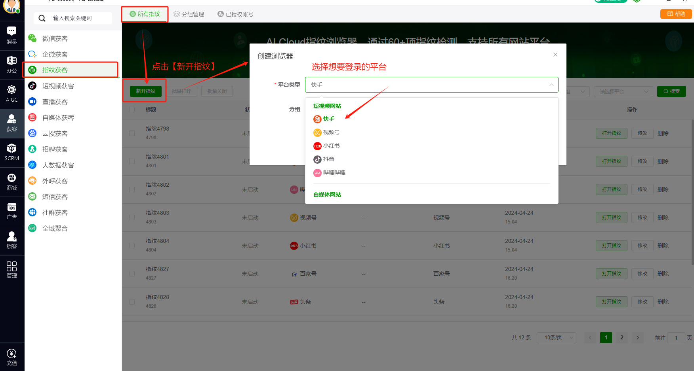The height and width of the screenshot is (371, 694).
Task: Click the green 搜索 button
Action: pyautogui.click(x=671, y=91)
